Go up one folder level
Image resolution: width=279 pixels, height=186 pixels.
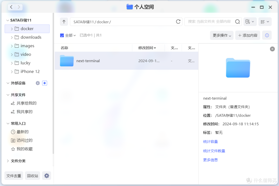(64, 22)
